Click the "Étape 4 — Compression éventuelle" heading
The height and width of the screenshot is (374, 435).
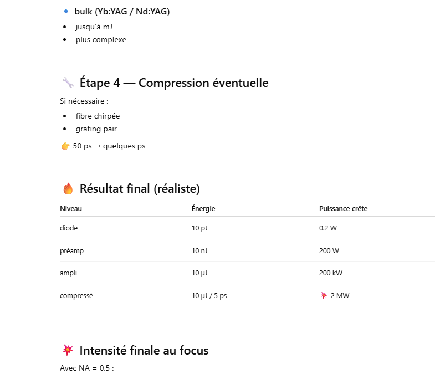click(x=174, y=83)
